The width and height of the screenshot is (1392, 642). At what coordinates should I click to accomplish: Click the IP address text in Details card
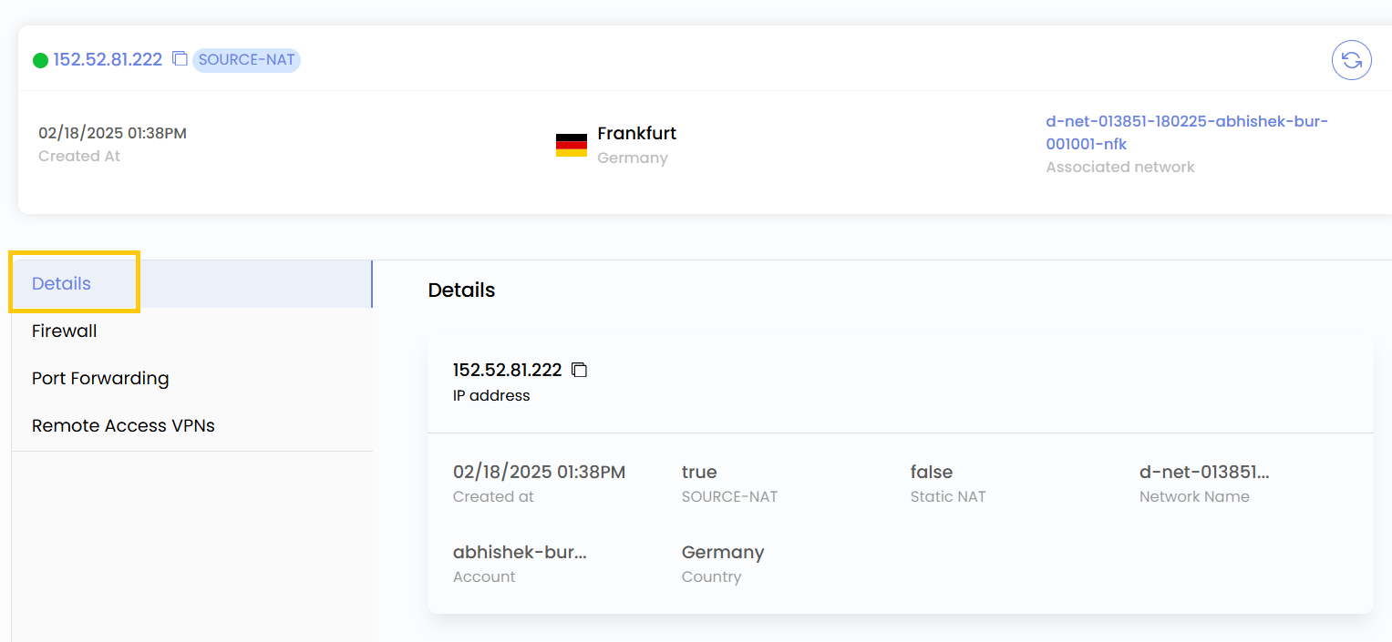coord(507,370)
